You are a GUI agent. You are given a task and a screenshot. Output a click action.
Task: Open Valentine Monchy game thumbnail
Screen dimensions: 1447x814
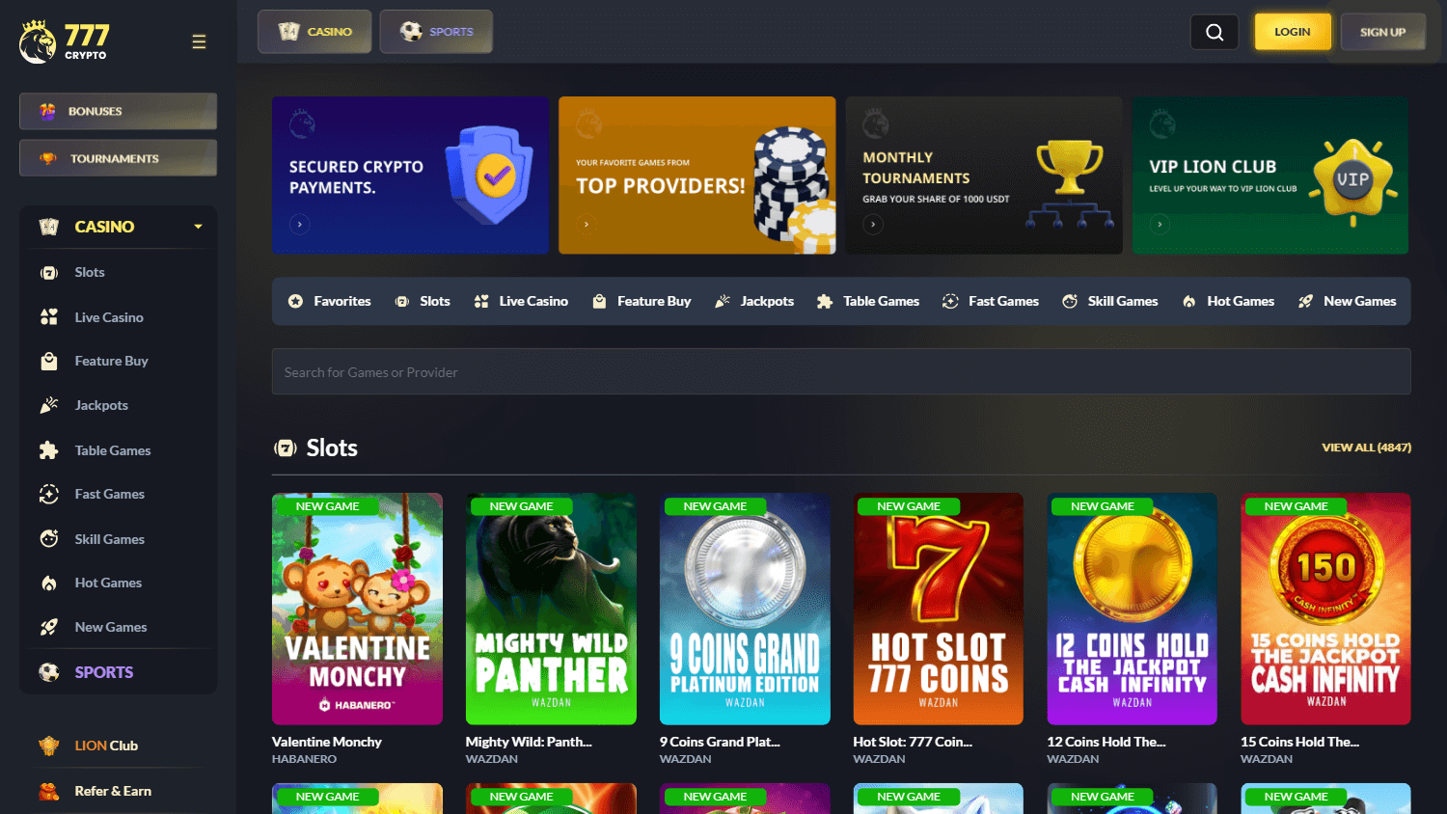tap(357, 609)
